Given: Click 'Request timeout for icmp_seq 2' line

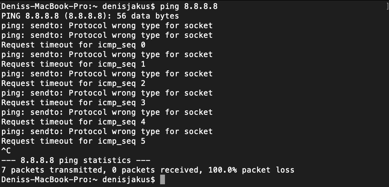Looking at the screenshot, I should point(74,83).
